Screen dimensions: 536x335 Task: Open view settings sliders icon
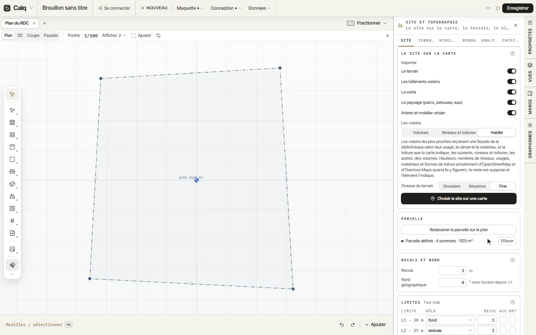tap(159, 36)
